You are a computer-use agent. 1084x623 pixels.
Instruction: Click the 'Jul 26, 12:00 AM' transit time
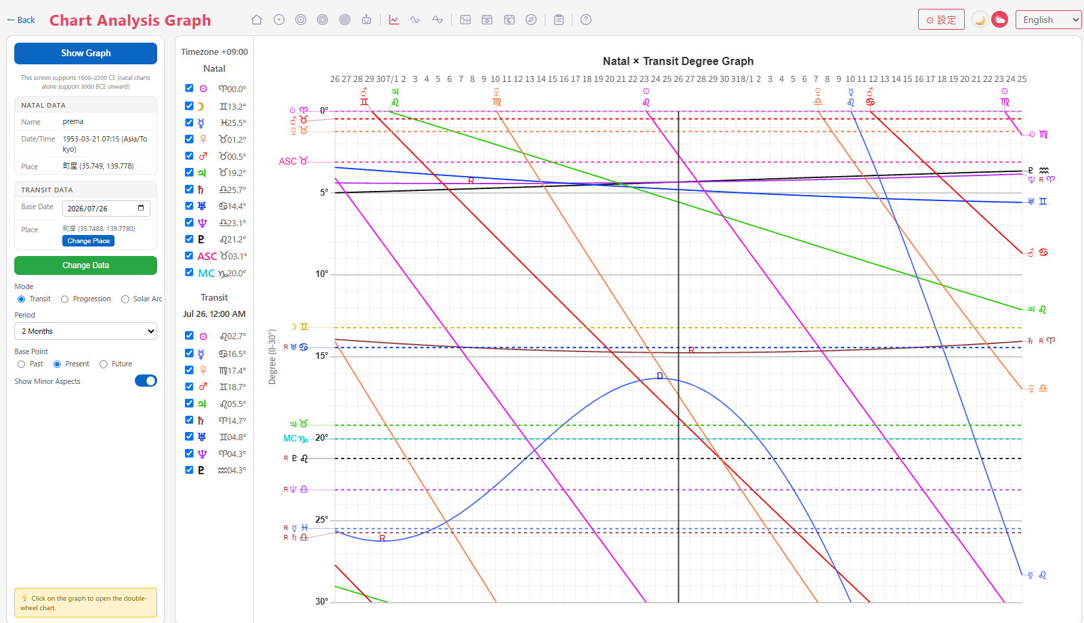tap(214, 314)
